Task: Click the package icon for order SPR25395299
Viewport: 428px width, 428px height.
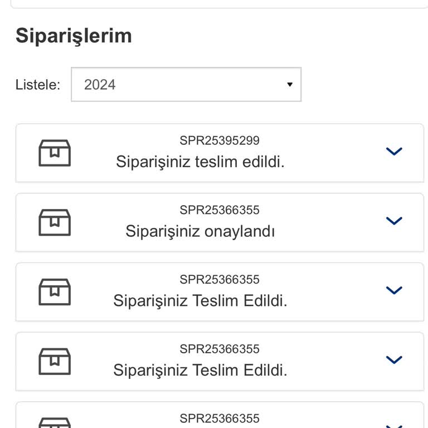Action: (55, 153)
